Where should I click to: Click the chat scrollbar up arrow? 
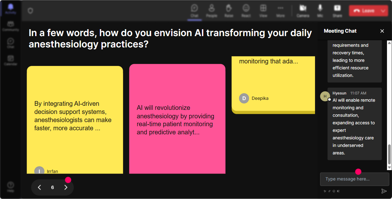click(389, 43)
